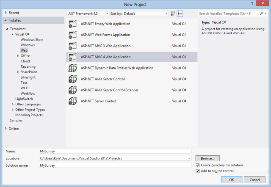Screen dimensions: 271x187
Task: Expand Other Languages node
Action: click(13, 104)
